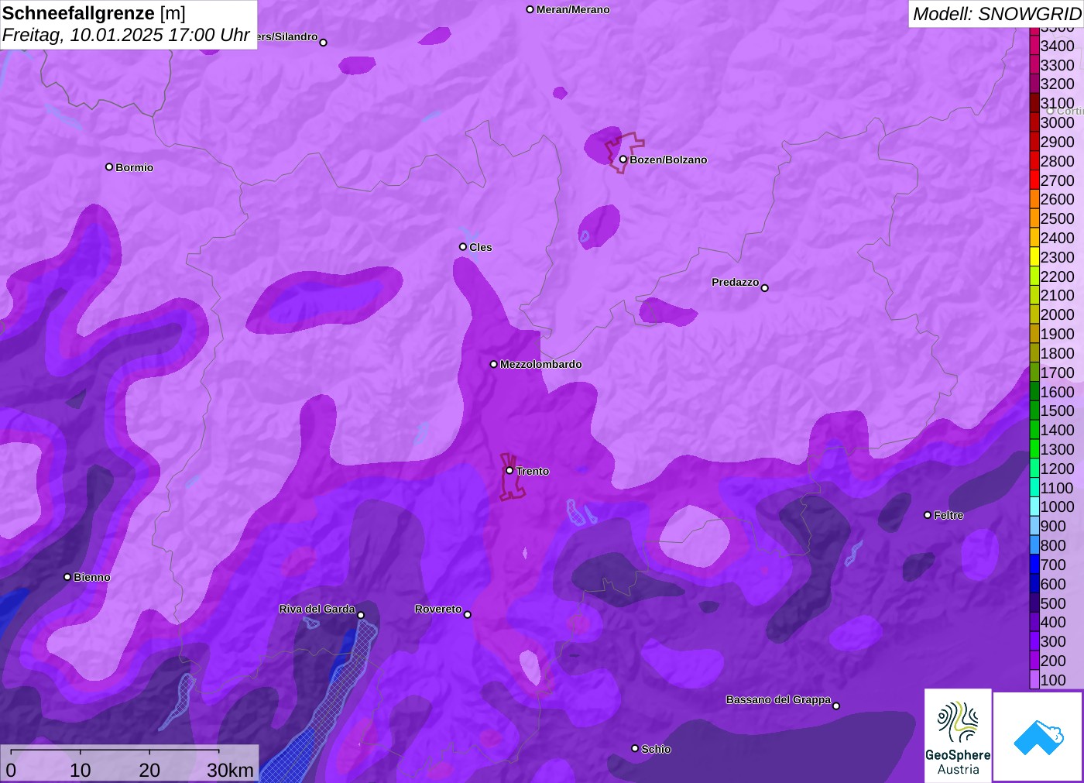The width and height of the screenshot is (1084, 783).
Task: Click the 'Riva del Garda' map label
Action: [x=317, y=609]
